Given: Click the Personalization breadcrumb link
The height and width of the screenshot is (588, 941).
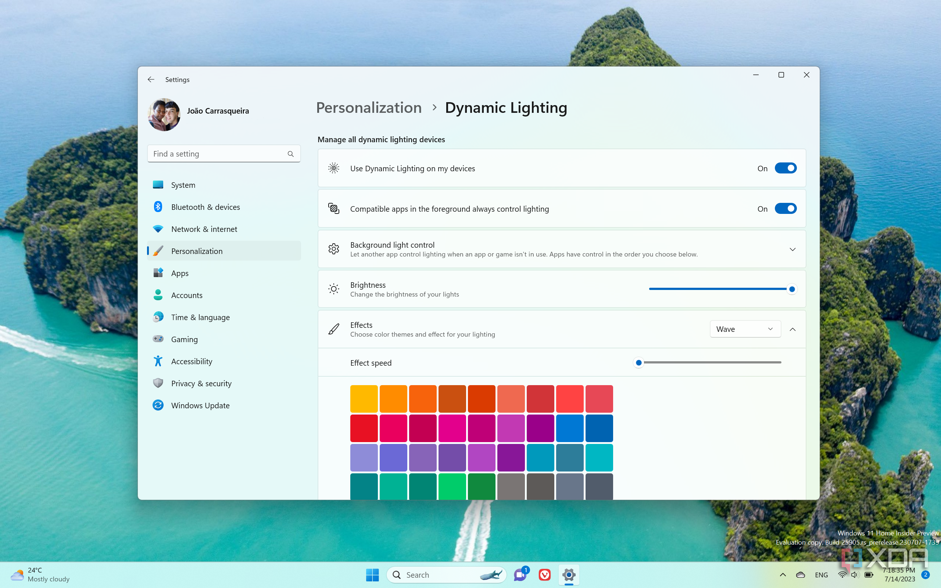Looking at the screenshot, I should click(369, 108).
